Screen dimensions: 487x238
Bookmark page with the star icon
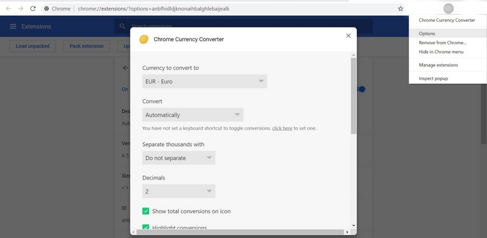coord(401,9)
